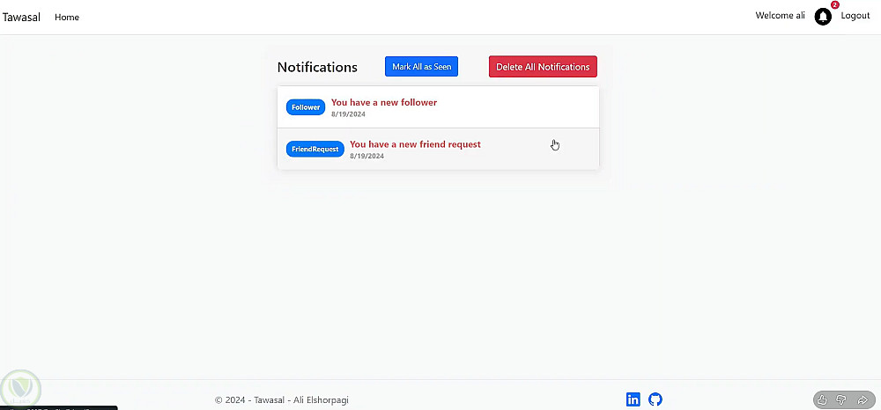Click the footer copyright text

click(287, 400)
